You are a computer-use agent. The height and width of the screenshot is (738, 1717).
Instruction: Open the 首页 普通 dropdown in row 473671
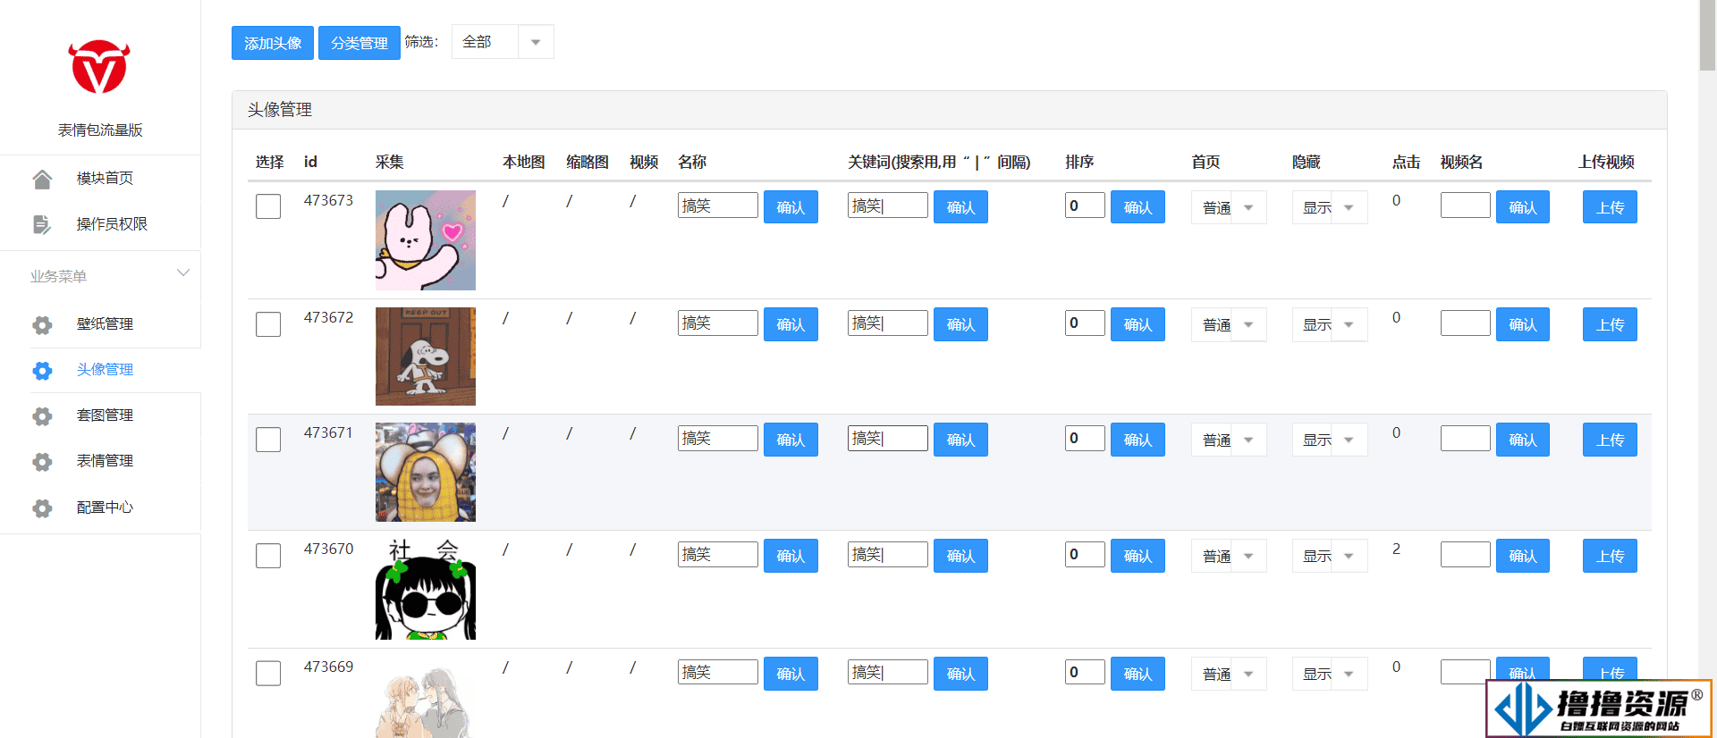click(x=1229, y=440)
